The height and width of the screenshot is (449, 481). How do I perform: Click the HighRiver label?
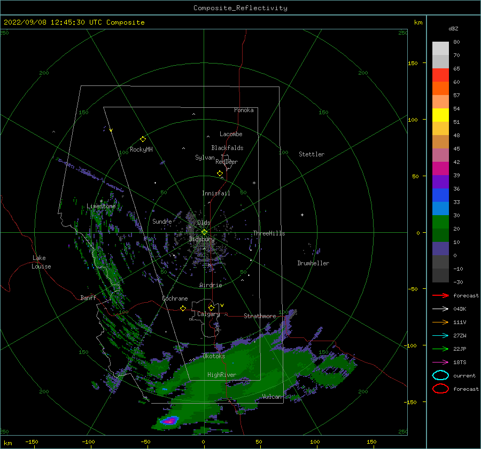tap(222, 375)
